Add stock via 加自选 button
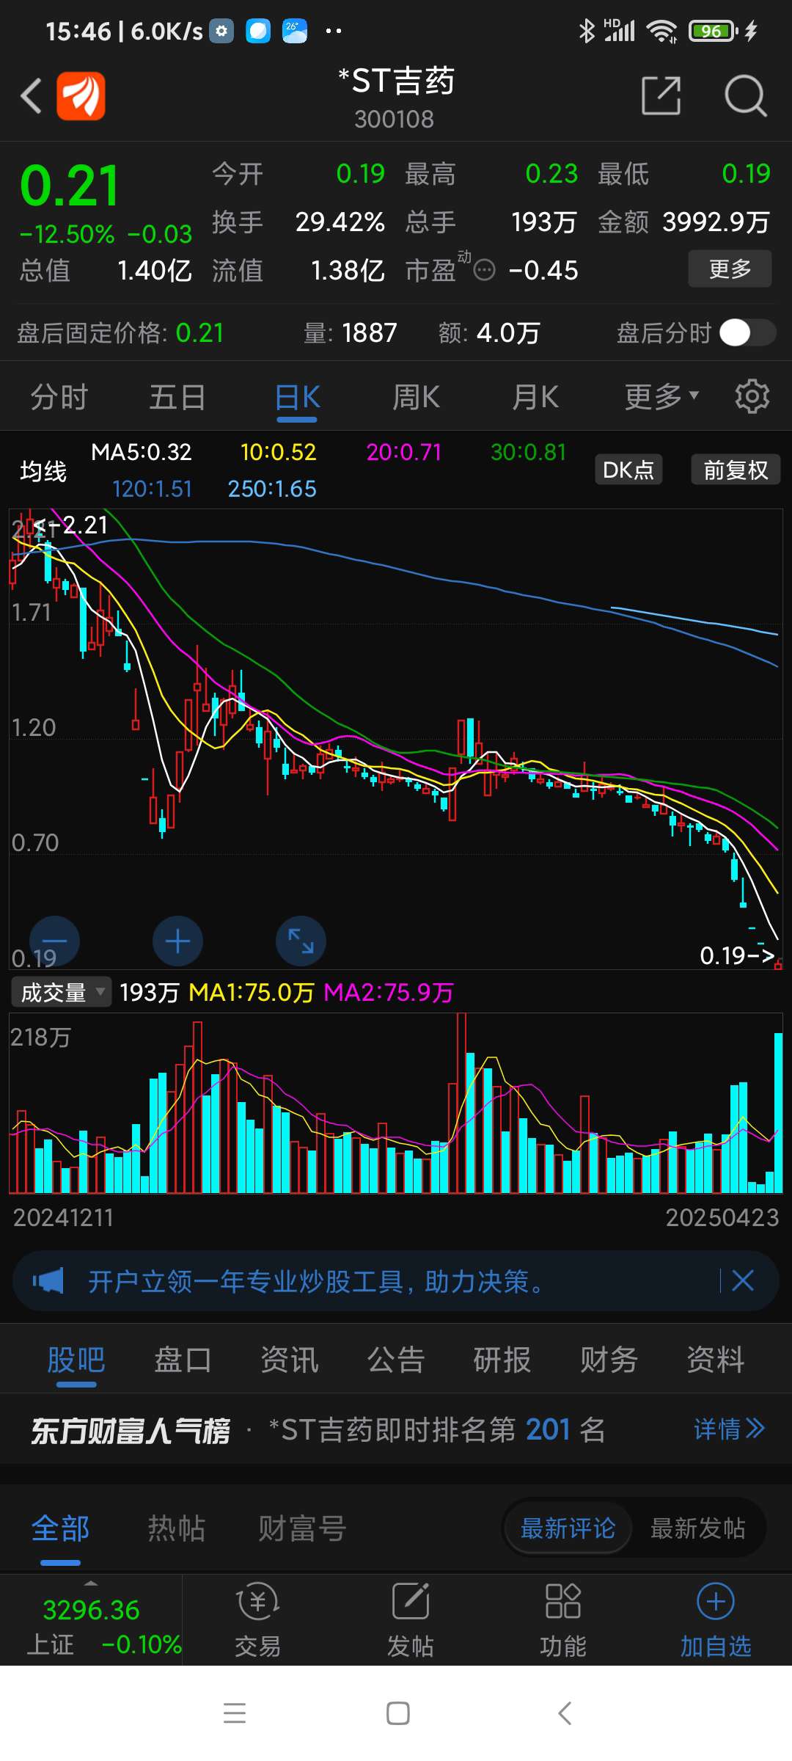The height and width of the screenshot is (1761, 792). pos(716,1619)
